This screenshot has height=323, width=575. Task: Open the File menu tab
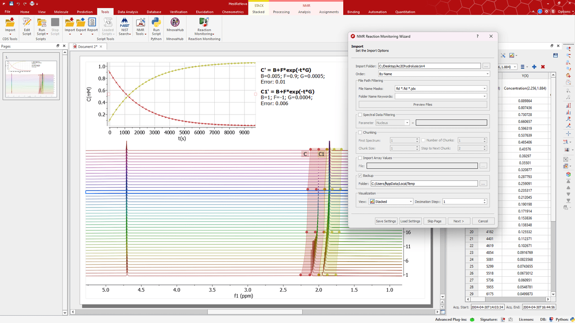pyautogui.click(x=7, y=12)
